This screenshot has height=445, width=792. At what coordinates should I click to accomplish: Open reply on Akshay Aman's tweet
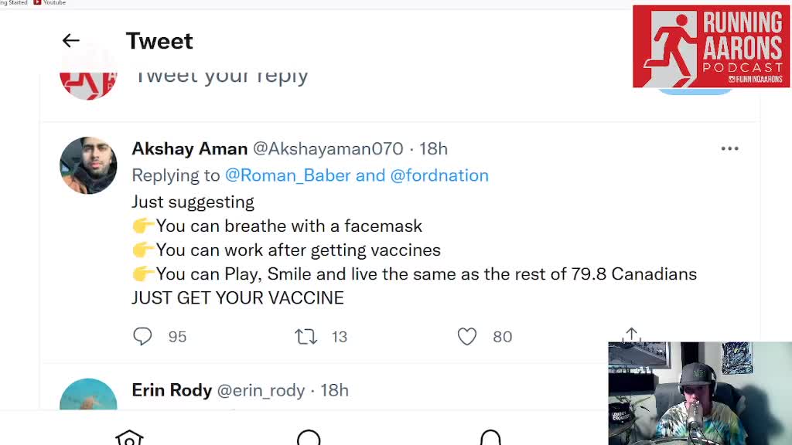tap(143, 336)
